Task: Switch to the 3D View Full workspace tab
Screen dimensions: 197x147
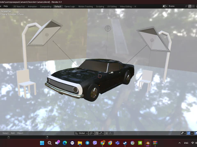Action: [19, 7]
